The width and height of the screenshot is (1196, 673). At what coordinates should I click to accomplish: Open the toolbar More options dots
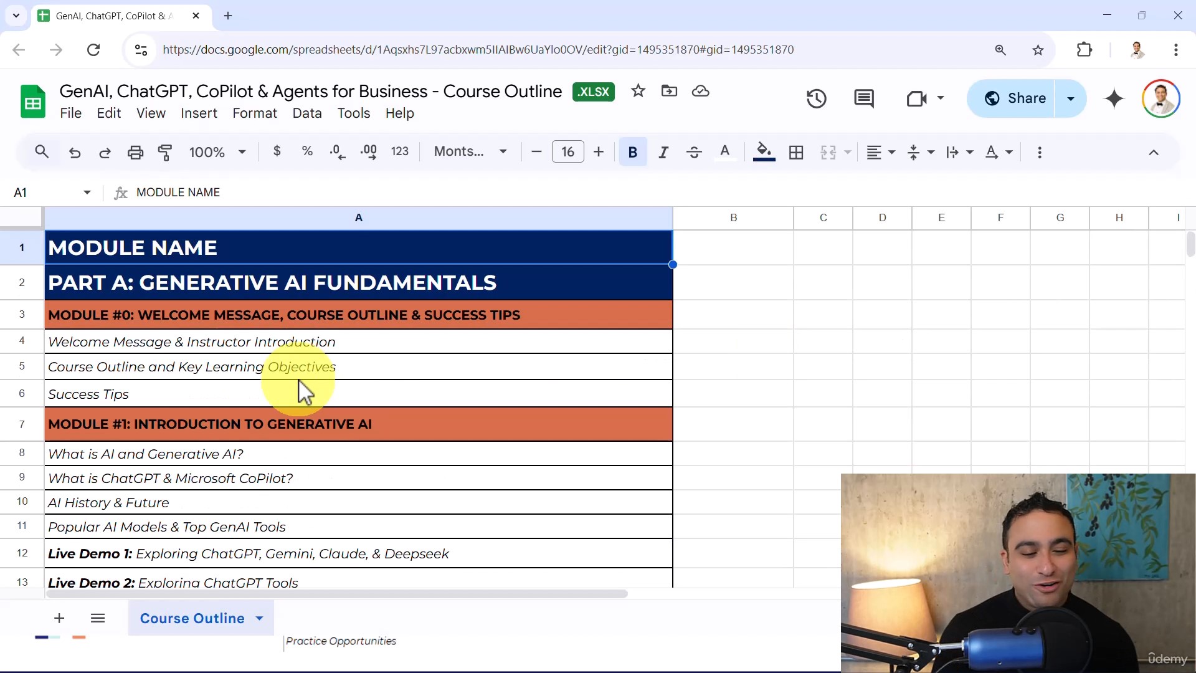click(x=1040, y=153)
